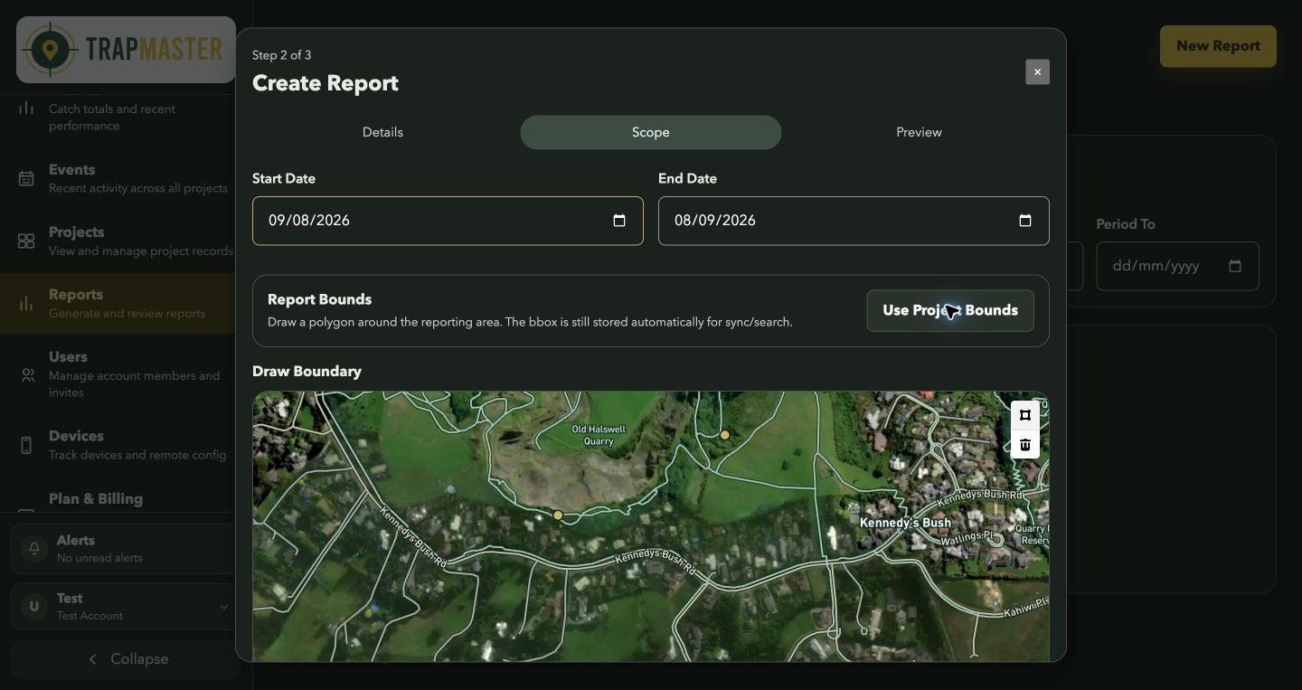Click the Devices phone sidebar icon
The image size is (1302, 690).
click(x=26, y=445)
